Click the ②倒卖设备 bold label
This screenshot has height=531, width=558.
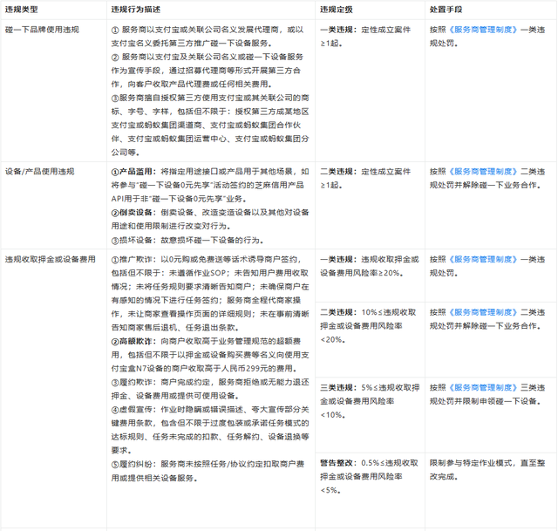(x=133, y=213)
